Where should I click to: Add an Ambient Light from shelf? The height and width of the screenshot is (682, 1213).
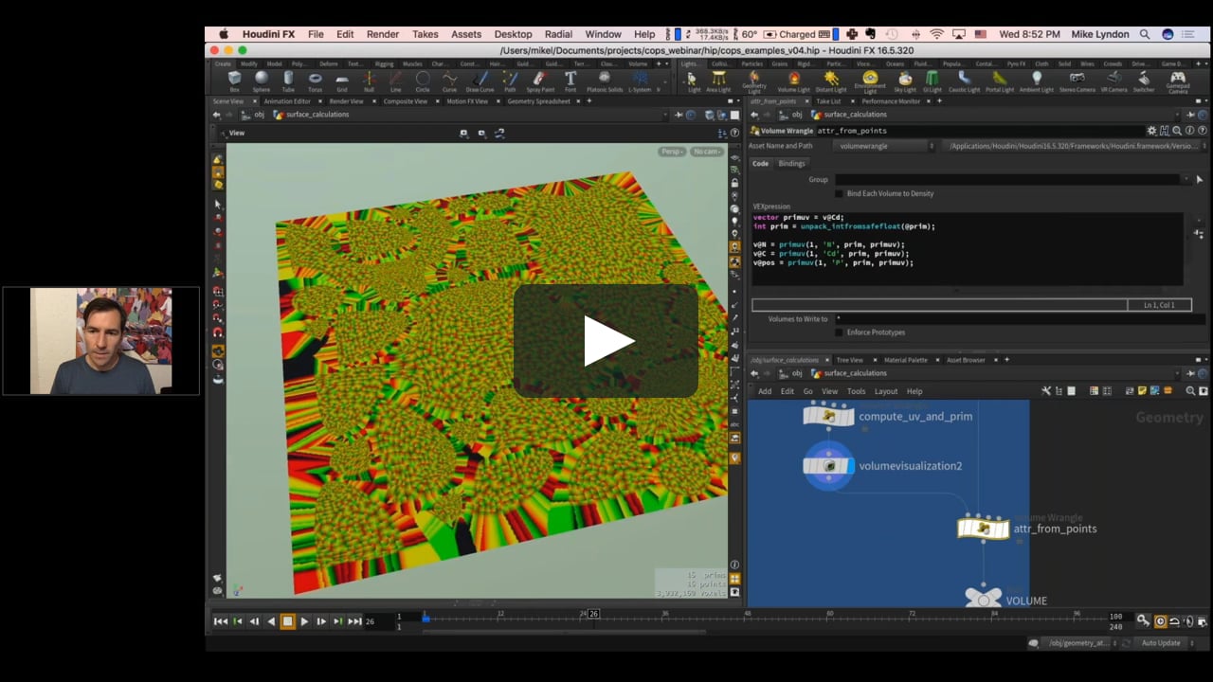pos(1036,81)
